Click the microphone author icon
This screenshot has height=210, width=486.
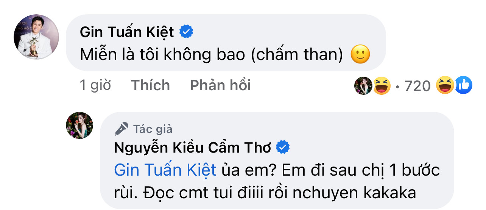(121, 130)
